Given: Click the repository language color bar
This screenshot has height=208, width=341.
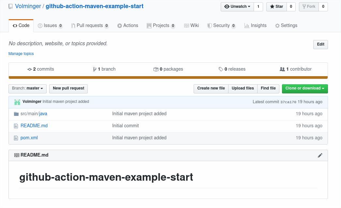Looking at the screenshot, I should tap(168, 77).
